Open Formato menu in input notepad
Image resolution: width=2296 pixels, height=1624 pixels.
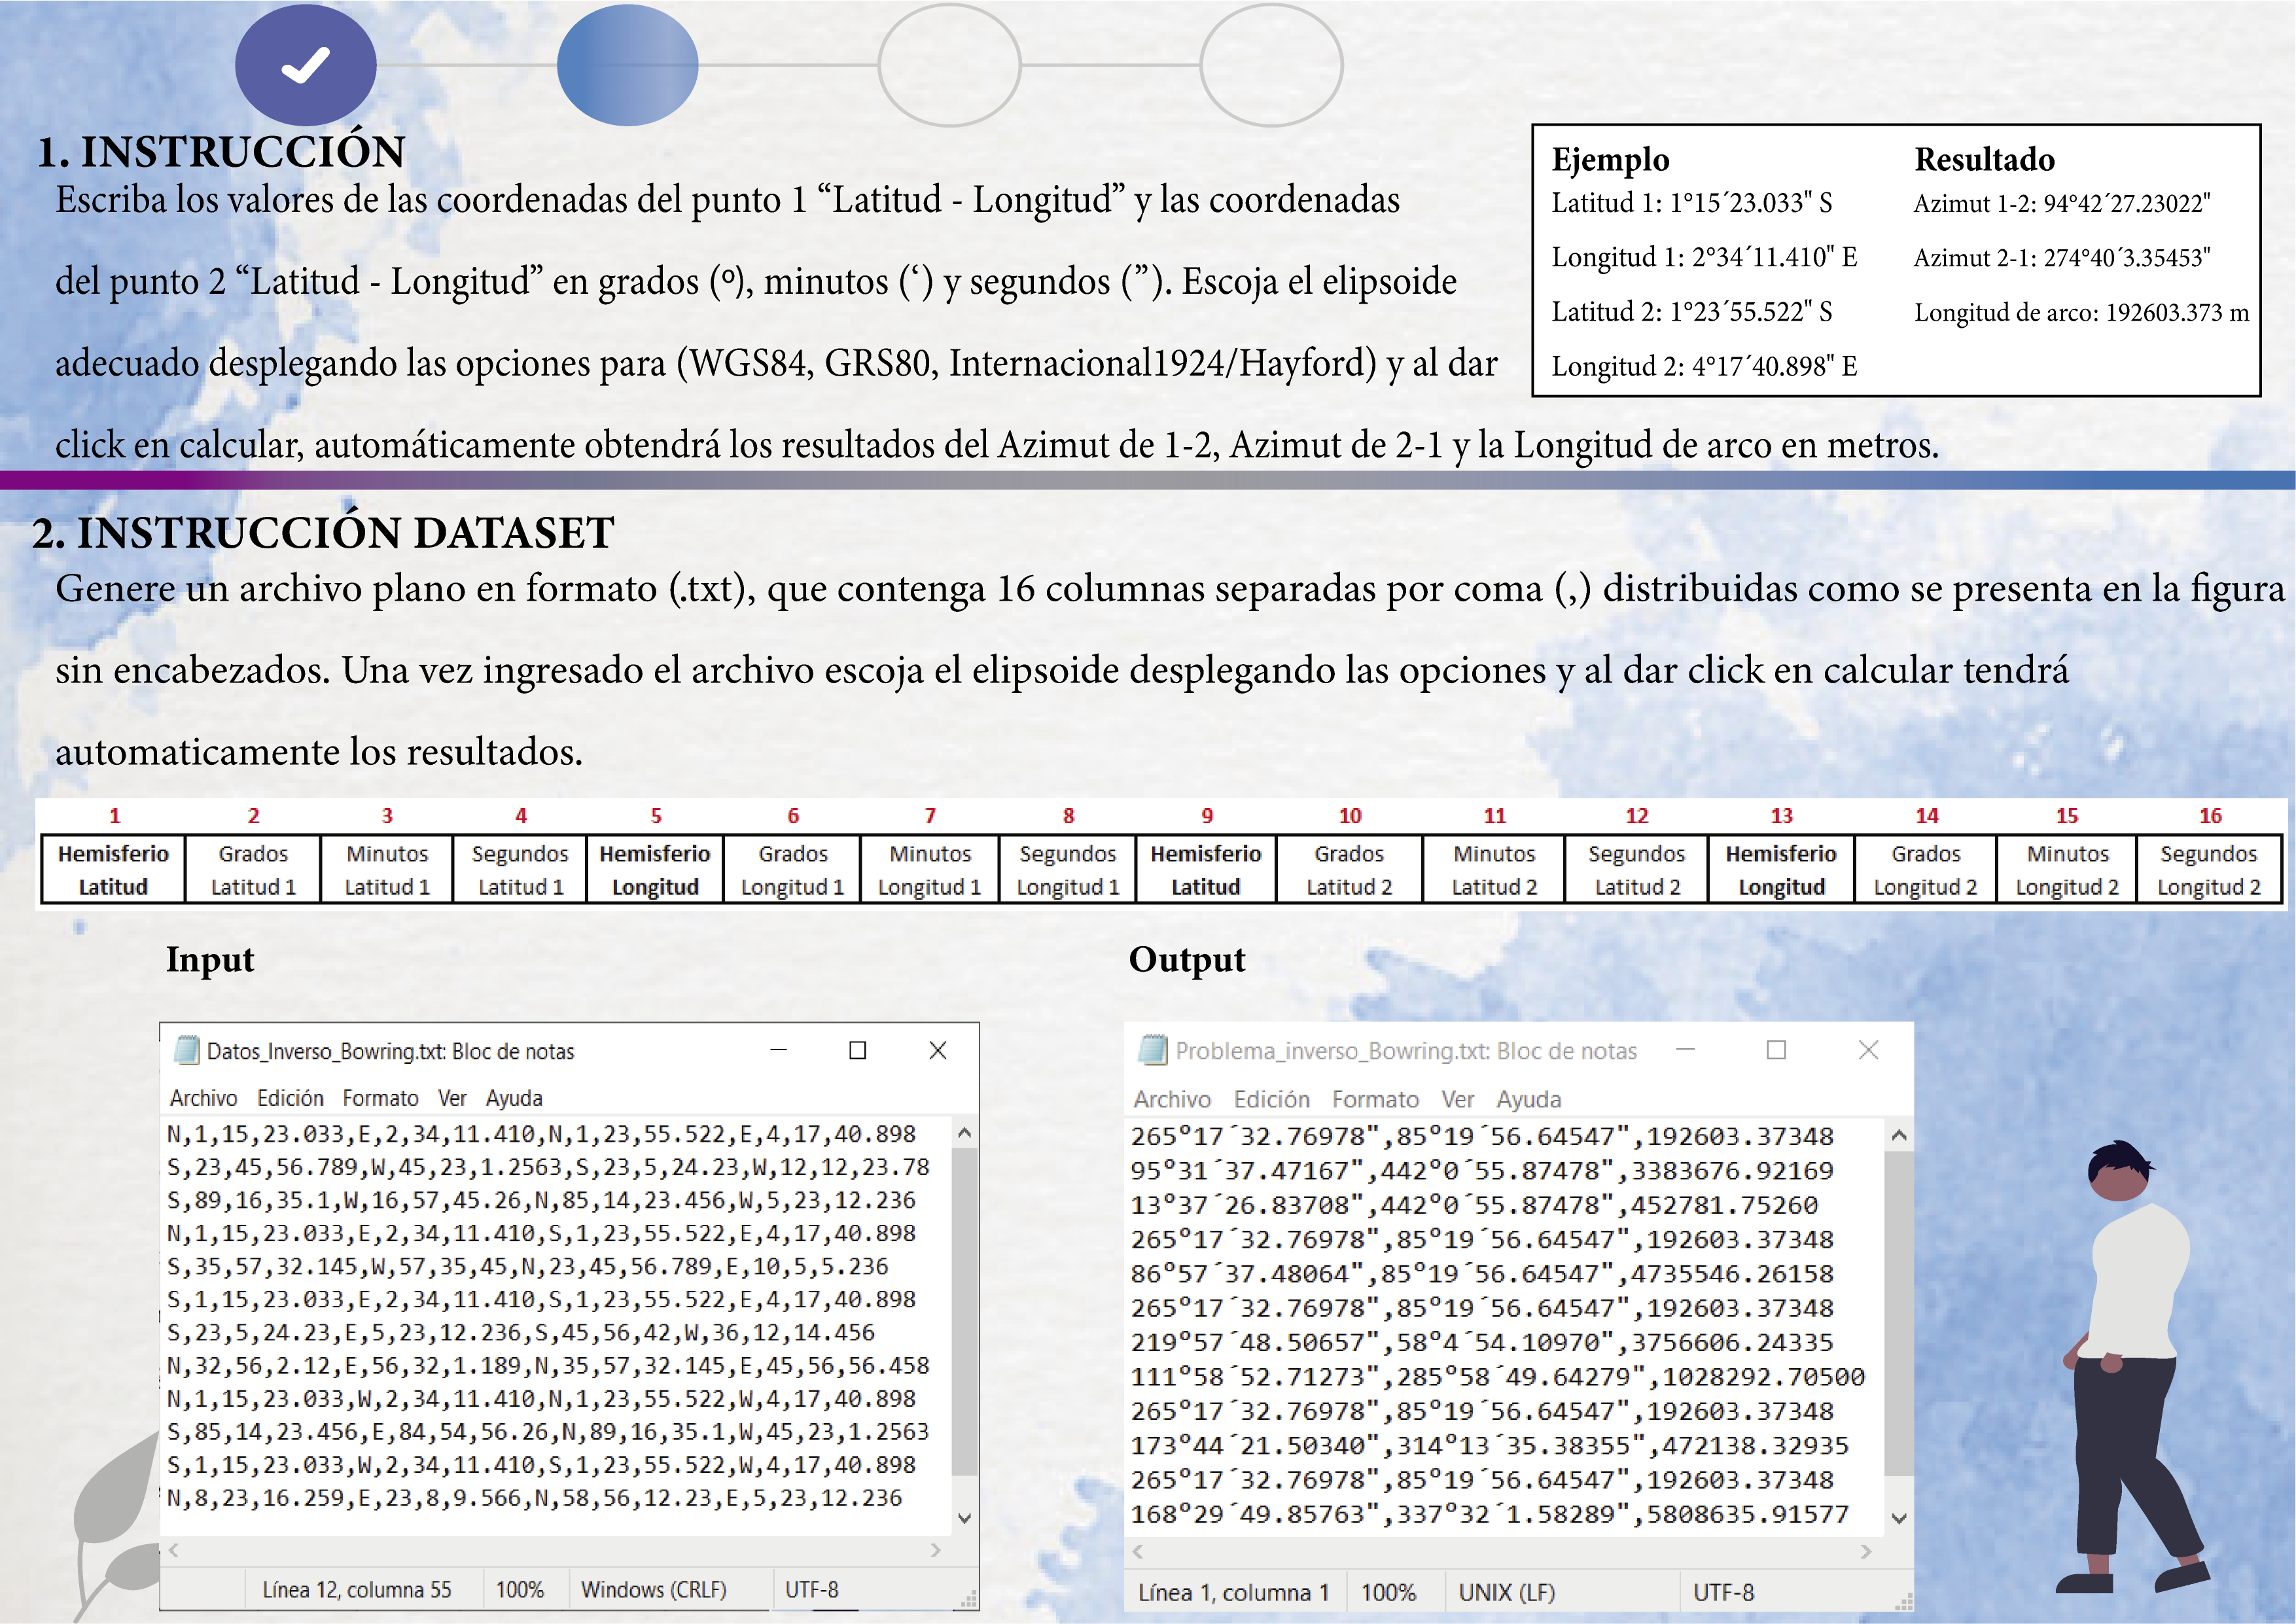tap(380, 1098)
